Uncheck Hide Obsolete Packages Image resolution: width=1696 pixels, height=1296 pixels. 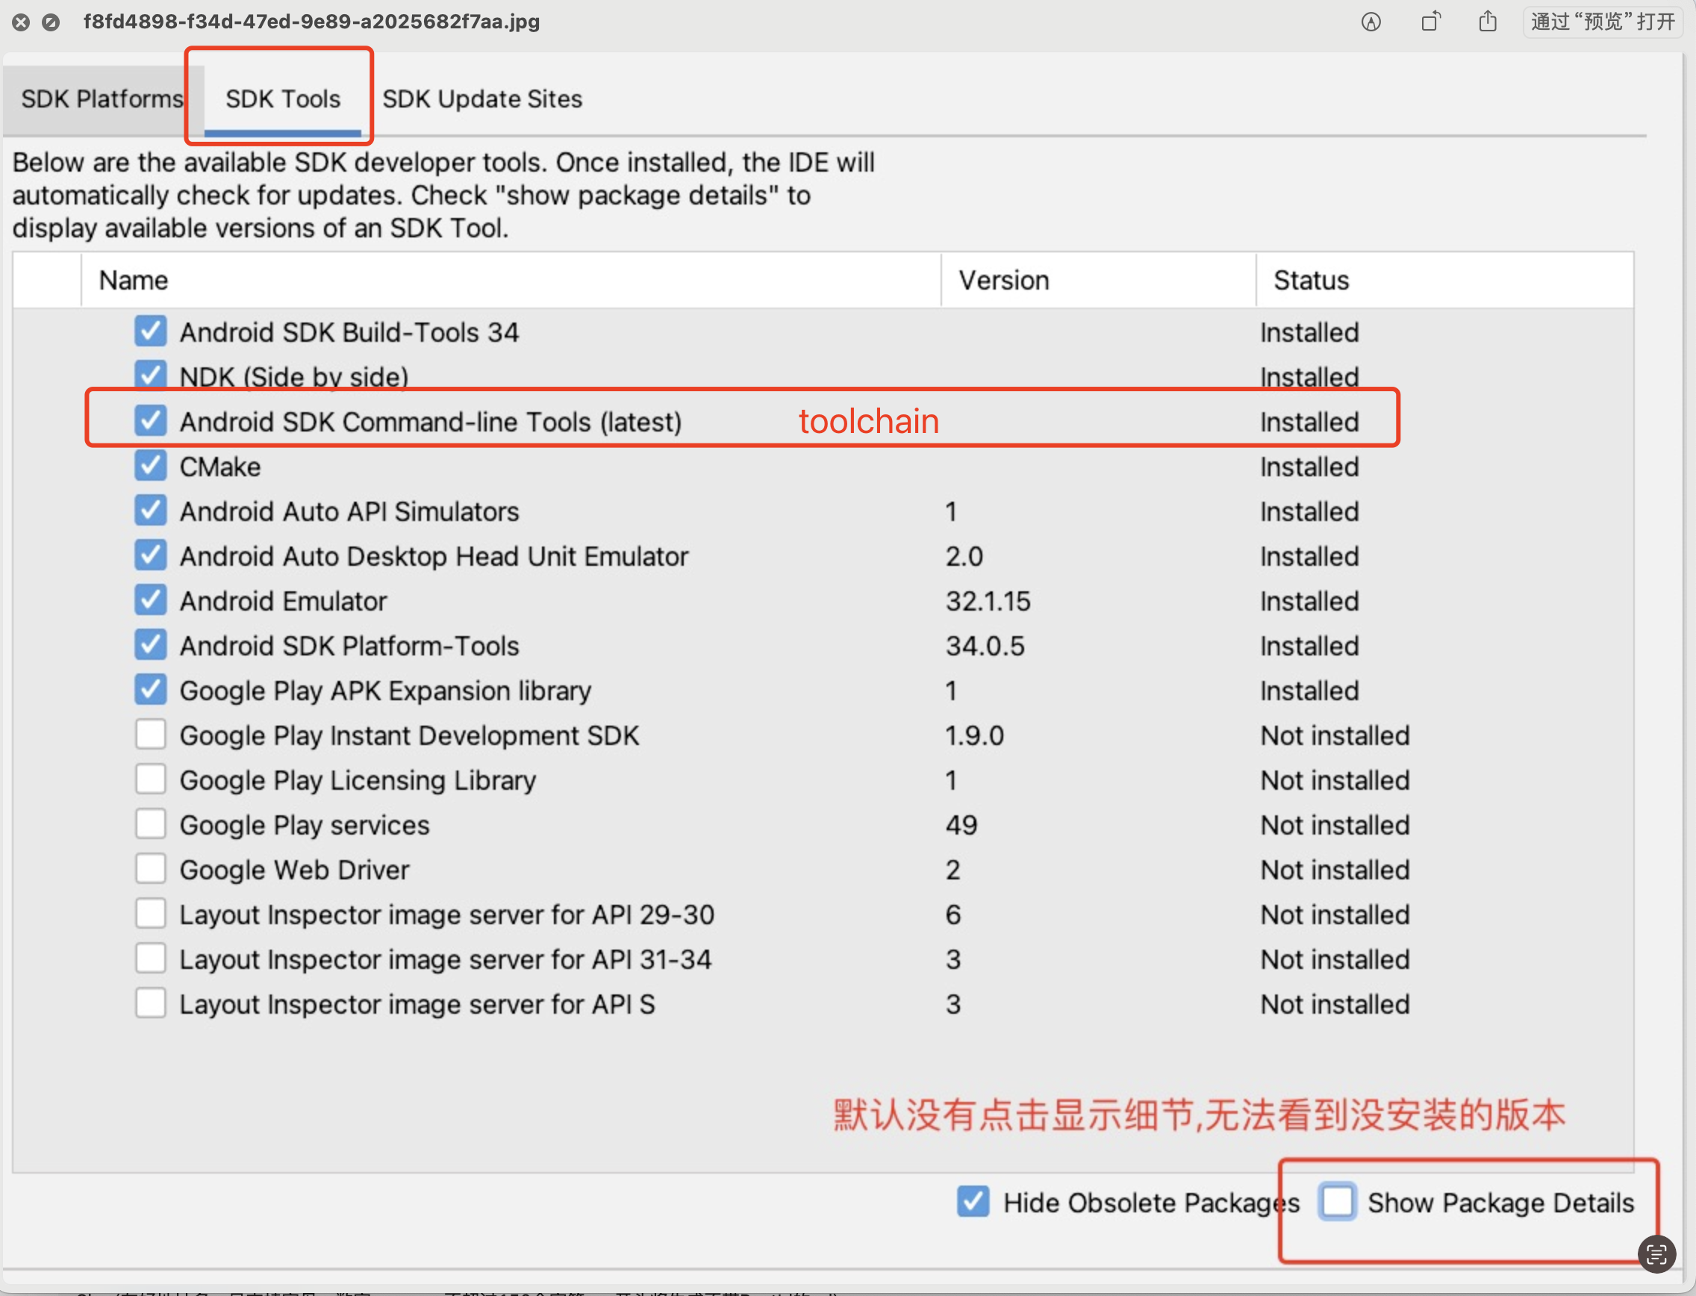pyautogui.click(x=973, y=1201)
